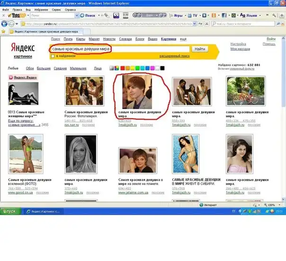Click the browser Back arrow button
This screenshot has width=286, height=261.
click(4, 23)
